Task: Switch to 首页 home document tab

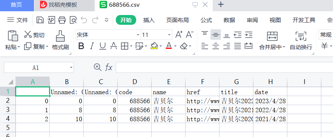Action: tap(17, 5)
